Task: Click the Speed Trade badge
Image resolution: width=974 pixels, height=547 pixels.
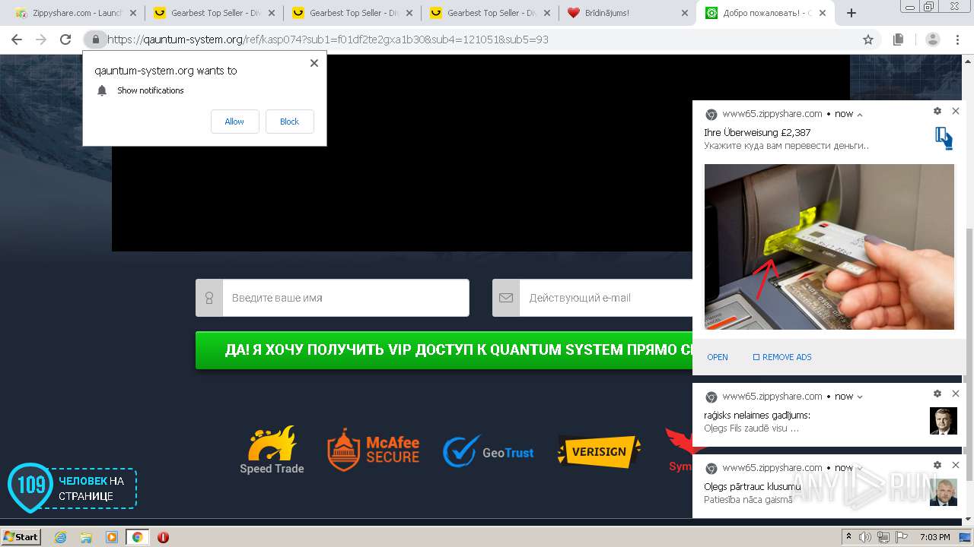Action: click(x=272, y=450)
